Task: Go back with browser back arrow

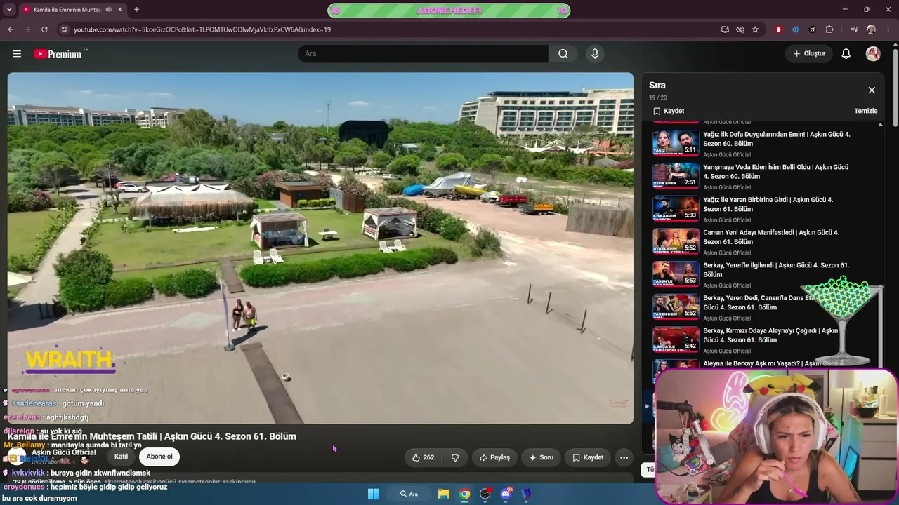Action: click(x=11, y=29)
